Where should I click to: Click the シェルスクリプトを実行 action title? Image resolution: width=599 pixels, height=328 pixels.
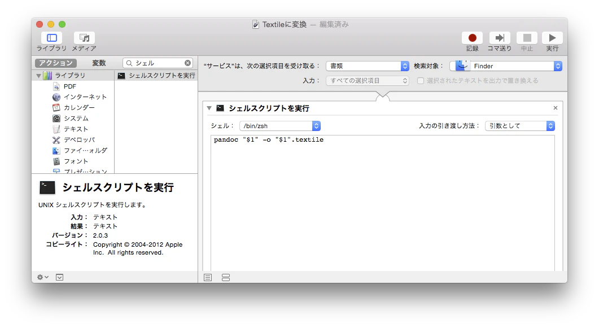(269, 108)
